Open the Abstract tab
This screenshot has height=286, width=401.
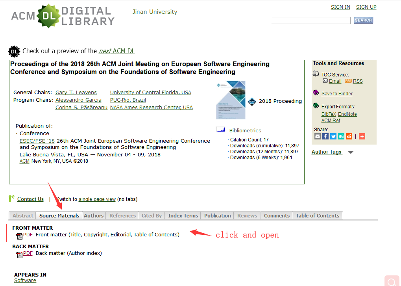[x=23, y=215]
